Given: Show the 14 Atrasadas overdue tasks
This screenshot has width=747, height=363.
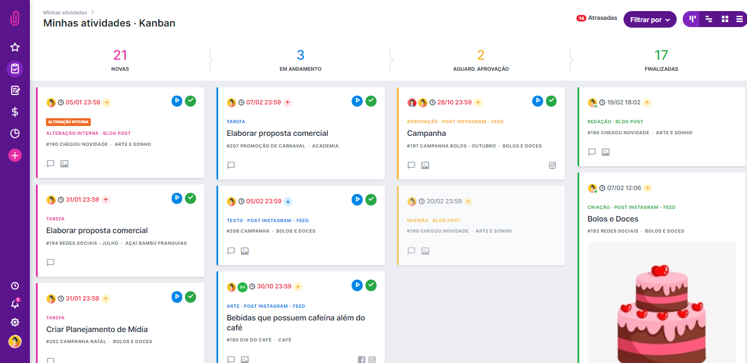Looking at the screenshot, I should (596, 18).
